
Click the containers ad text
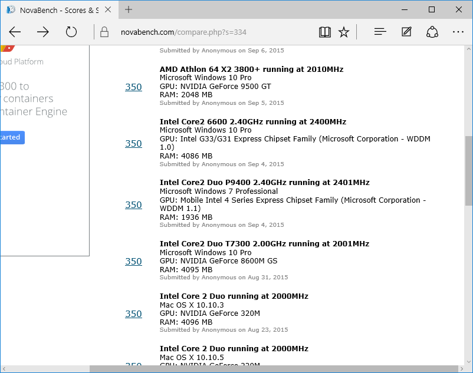coord(27,98)
